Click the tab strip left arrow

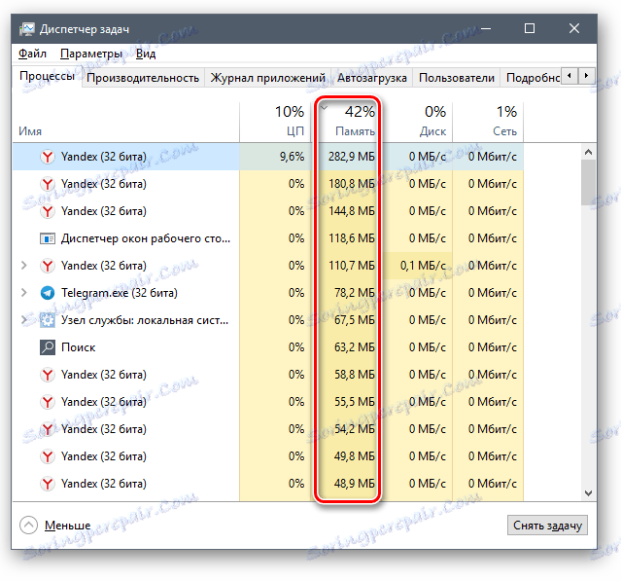(569, 75)
